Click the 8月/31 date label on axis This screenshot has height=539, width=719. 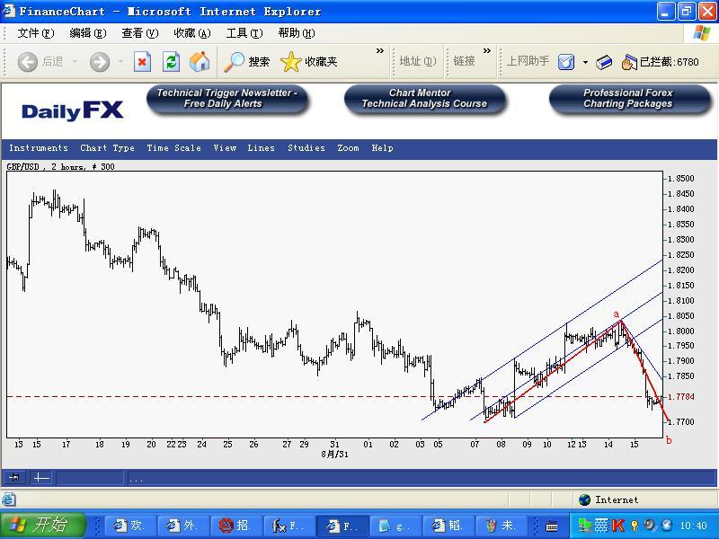(x=334, y=455)
